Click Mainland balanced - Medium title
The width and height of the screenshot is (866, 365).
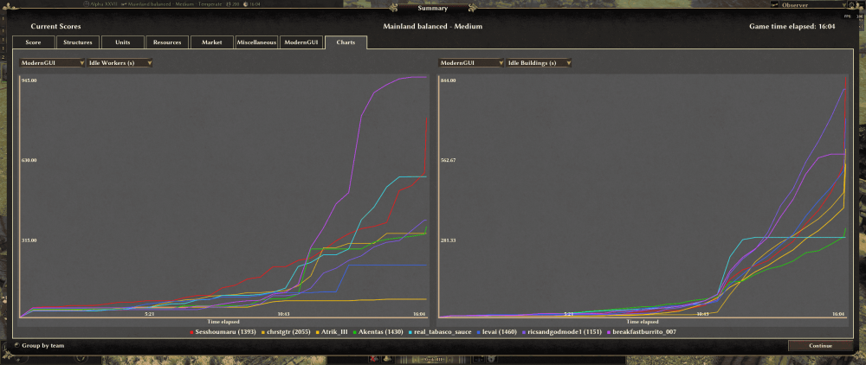point(432,26)
